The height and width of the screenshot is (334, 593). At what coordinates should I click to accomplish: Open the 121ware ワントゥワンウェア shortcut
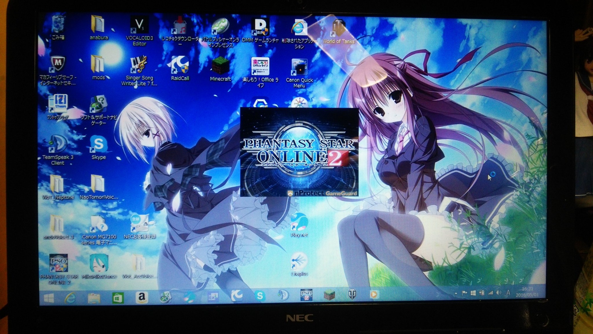(x=58, y=107)
